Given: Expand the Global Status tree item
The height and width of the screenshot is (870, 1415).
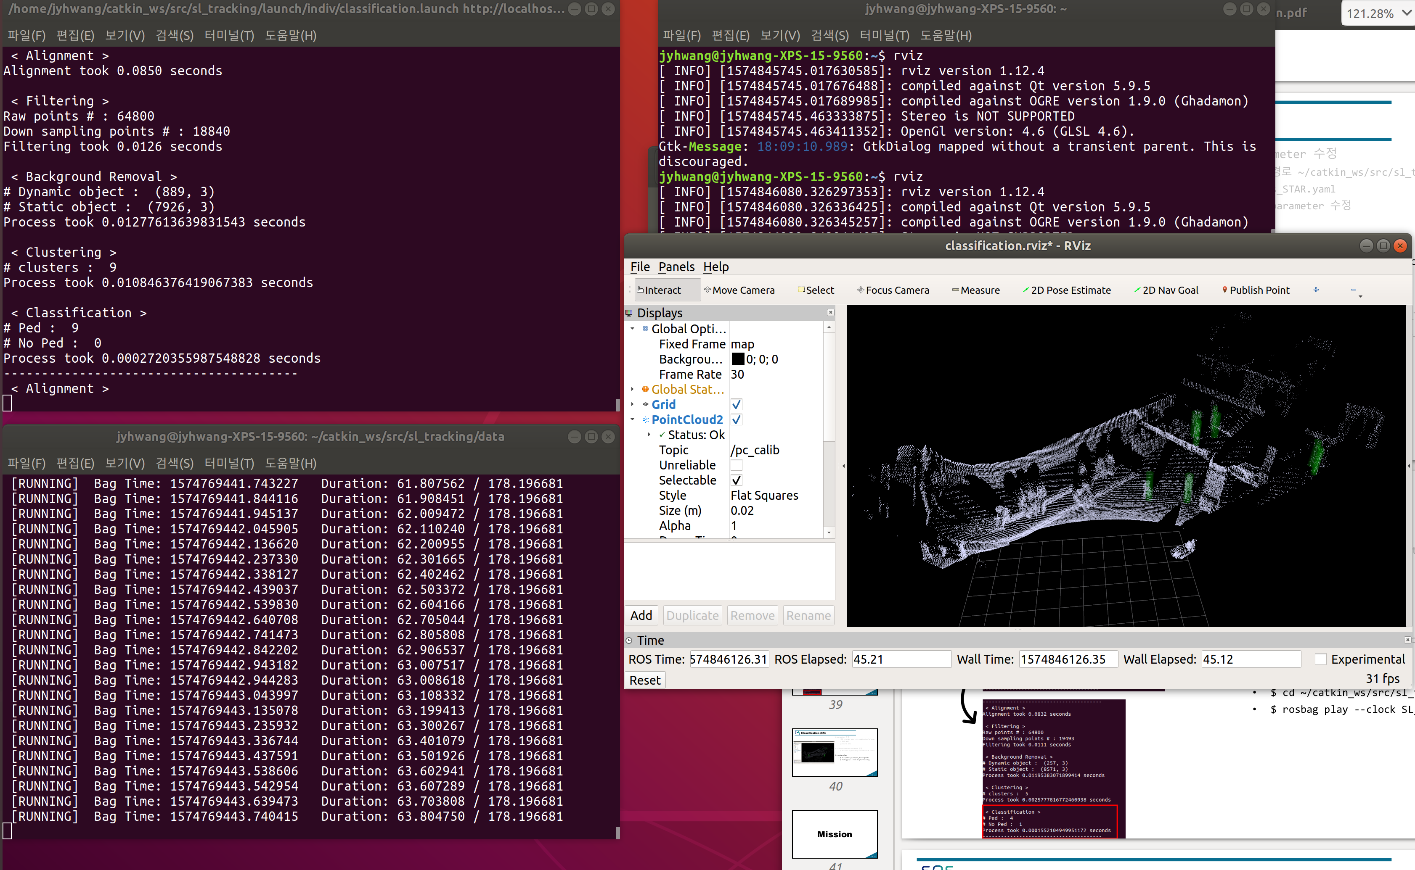Looking at the screenshot, I should [x=632, y=390].
